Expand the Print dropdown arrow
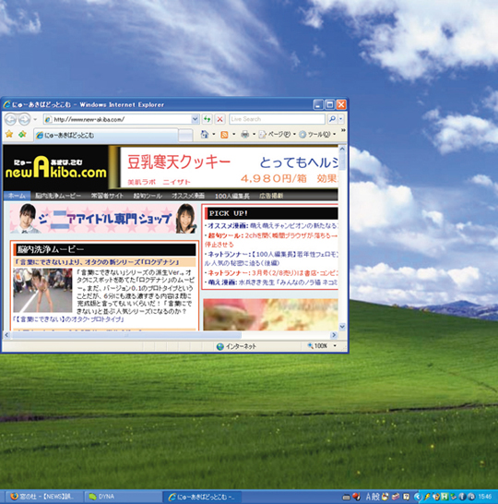Image resolution: width=498 pixels, height=504 pixels. pos(254,135)
